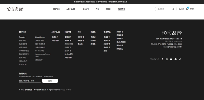
Task: Open 其他/配件 under AIRPULSE
Action: [x=55, y=40]
